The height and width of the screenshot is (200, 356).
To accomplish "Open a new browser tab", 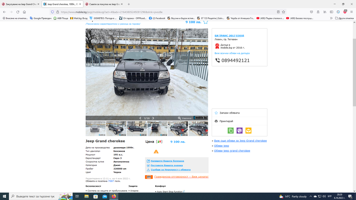I will click(x=129, y=4).
